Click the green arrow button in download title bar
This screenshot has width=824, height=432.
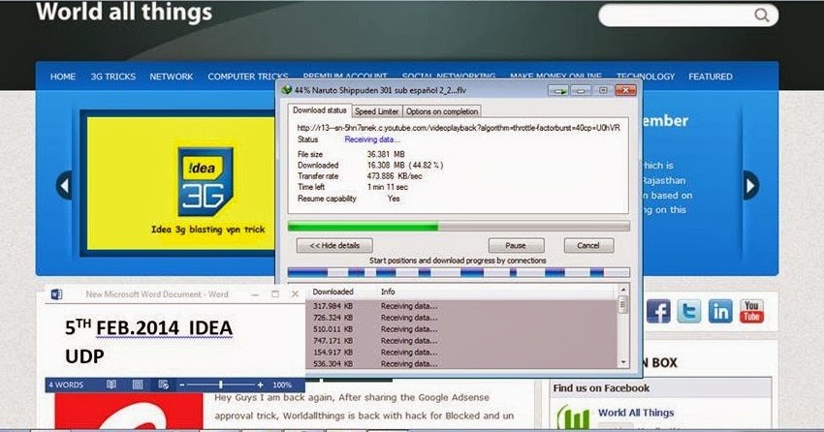coord(557,91)
